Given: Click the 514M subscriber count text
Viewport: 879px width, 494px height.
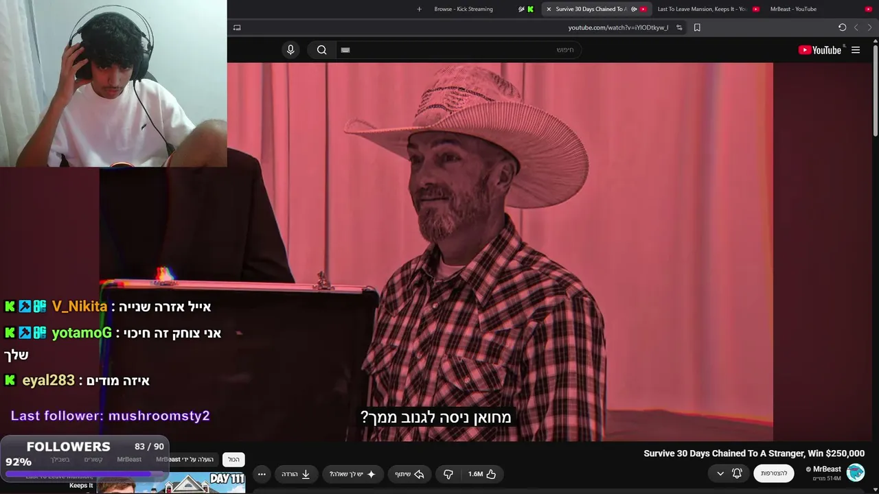Looking at the screenshot, I should point(827,478).
